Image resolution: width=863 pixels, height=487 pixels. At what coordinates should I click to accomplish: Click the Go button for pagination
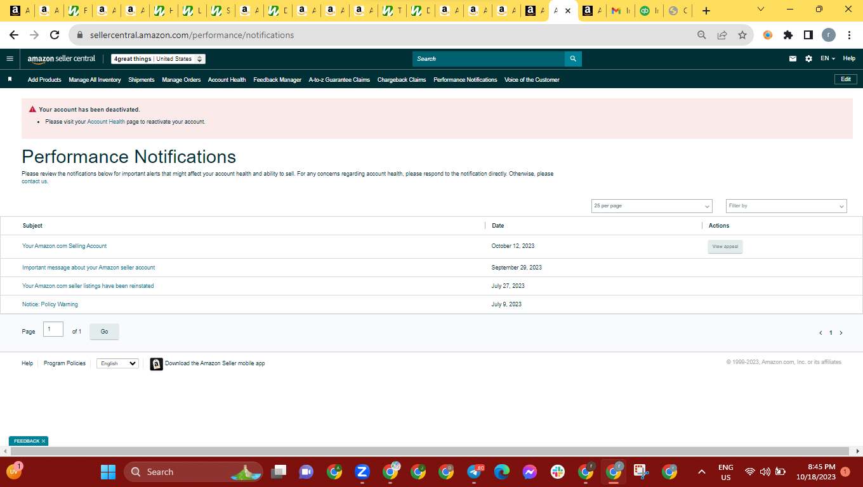coord(104,332)
